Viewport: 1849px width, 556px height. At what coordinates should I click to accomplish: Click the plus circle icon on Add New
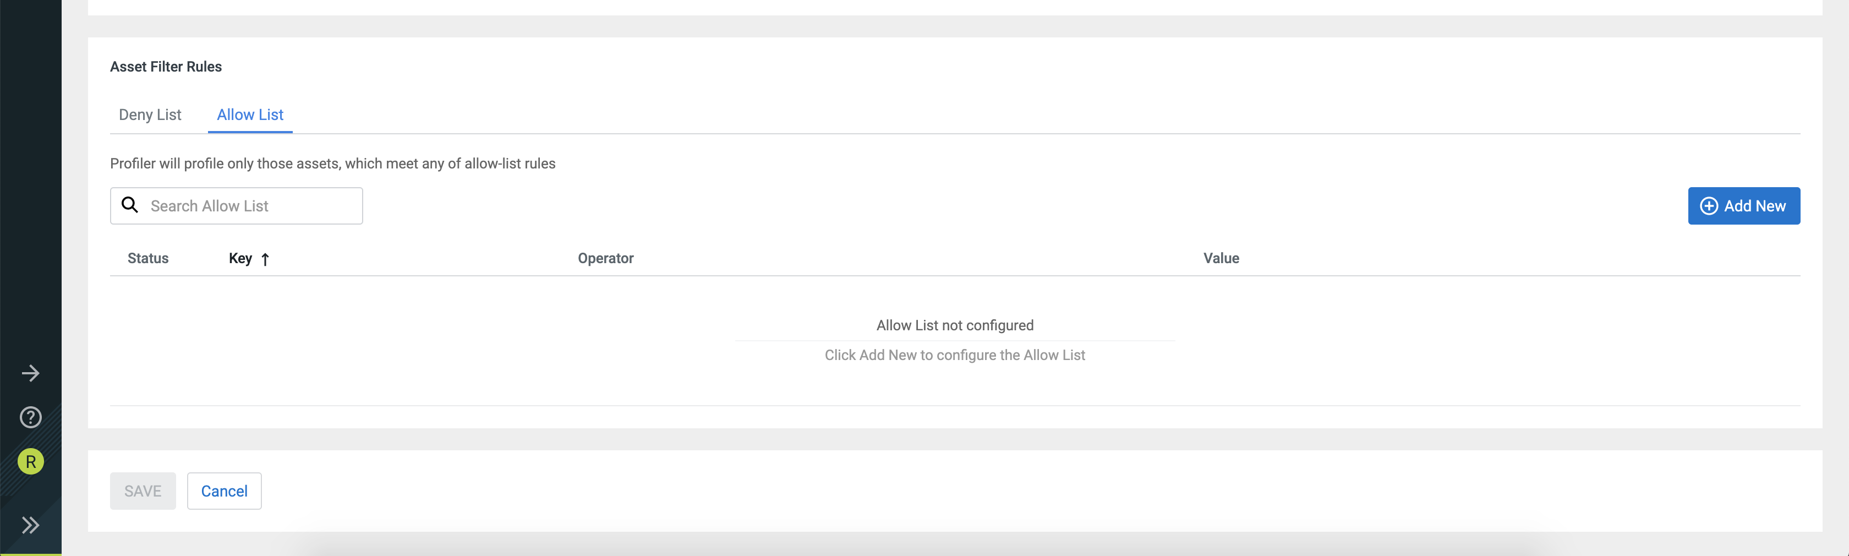point(1709,206)
